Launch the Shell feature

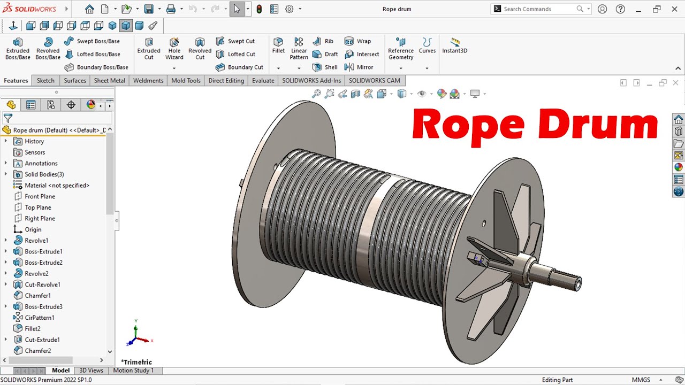click(x=325, y=67)
